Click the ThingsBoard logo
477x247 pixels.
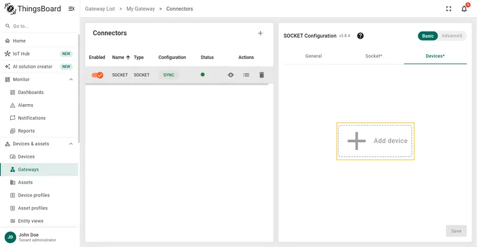[x=33, y=9]
